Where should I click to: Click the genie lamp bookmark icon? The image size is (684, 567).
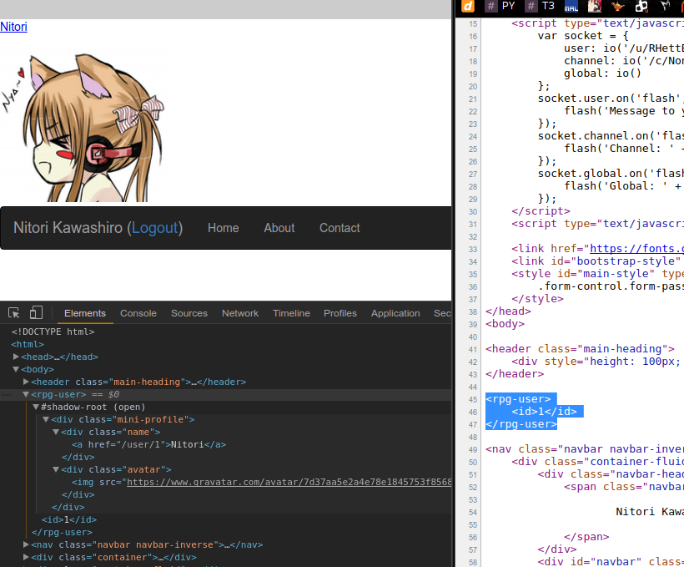[617, 6]
